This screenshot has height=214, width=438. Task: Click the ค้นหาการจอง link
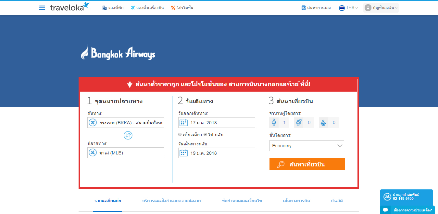pos(316,8)
